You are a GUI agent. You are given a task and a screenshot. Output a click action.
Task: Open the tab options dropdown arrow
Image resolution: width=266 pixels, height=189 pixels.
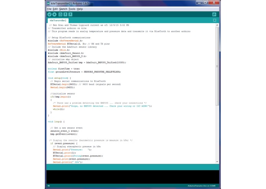[215, 20]
